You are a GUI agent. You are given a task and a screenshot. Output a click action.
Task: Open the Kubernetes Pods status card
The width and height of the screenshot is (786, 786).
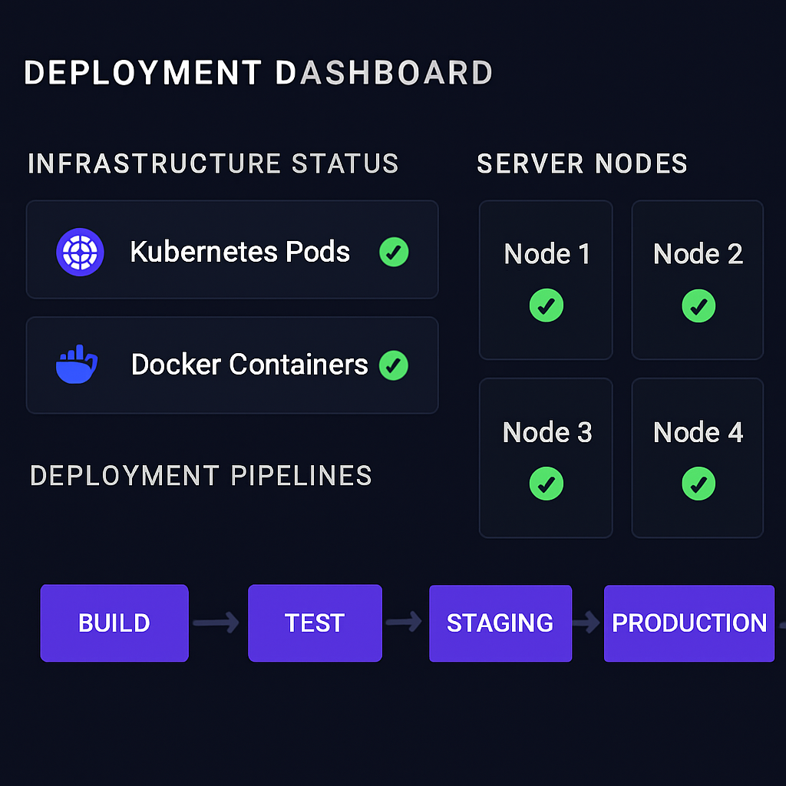coord(232,249)
